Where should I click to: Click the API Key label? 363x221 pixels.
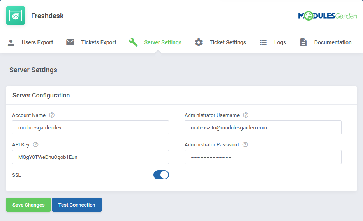(x=21, y=145)
